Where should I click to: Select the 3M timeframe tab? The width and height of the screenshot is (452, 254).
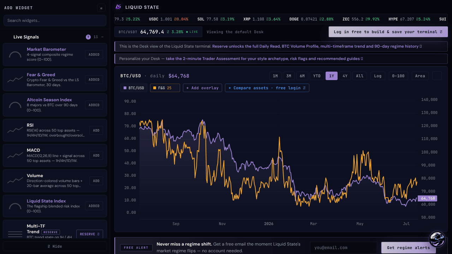point(289,76)
